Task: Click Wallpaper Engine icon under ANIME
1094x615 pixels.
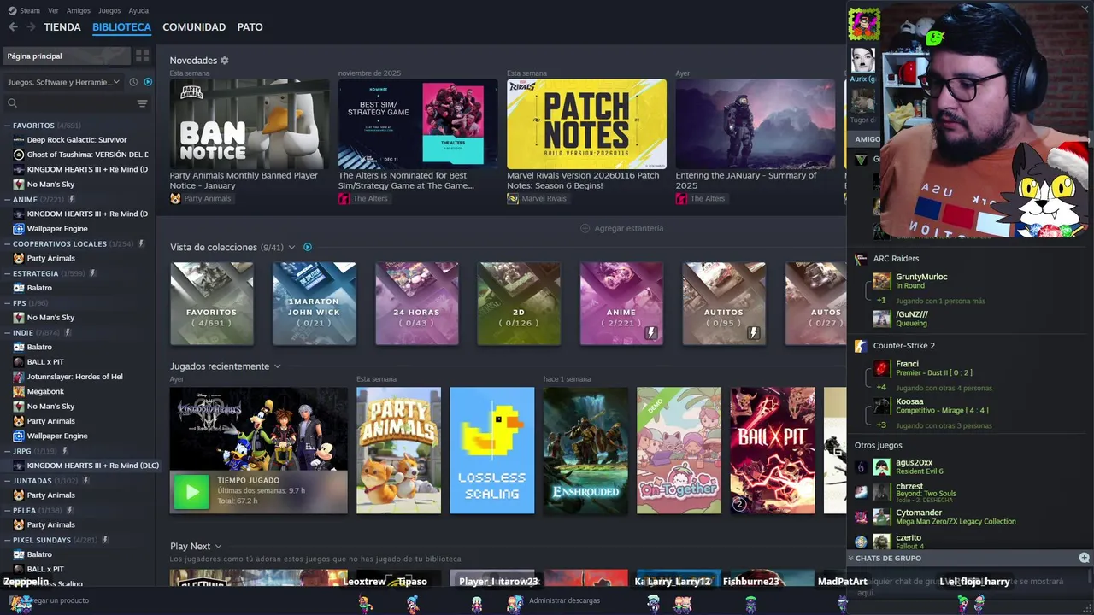Action: tap(19, 229)
